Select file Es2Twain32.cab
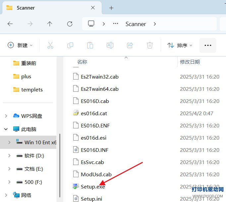The image size is (226, 202). (x=100, y=77)
